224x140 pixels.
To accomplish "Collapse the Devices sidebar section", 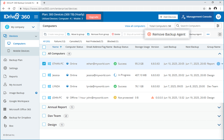I will [36, 36].
